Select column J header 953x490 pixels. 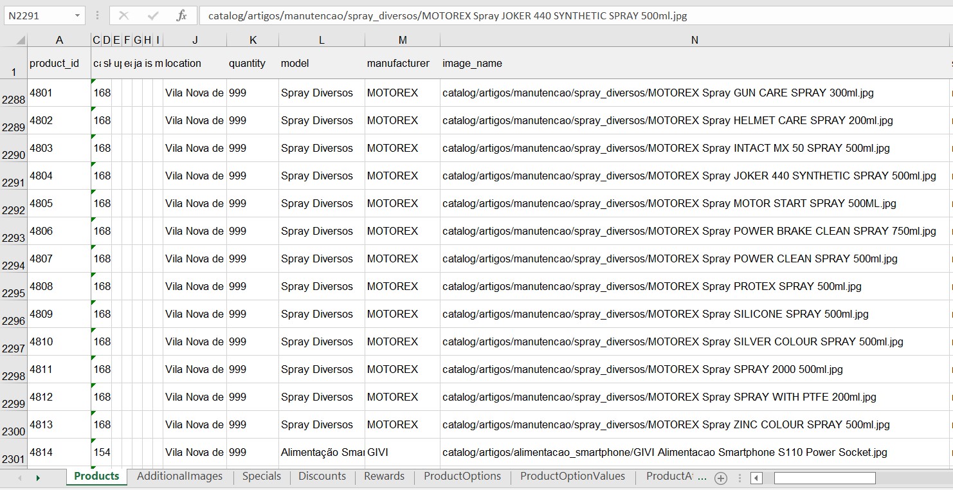pos(195,40)
